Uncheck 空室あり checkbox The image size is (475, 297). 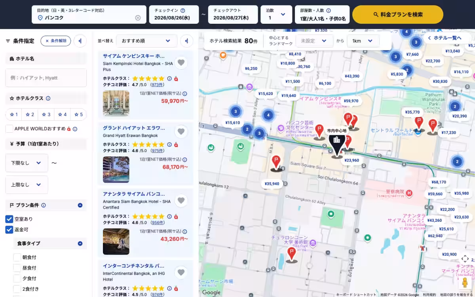click(x=9, y=219)
